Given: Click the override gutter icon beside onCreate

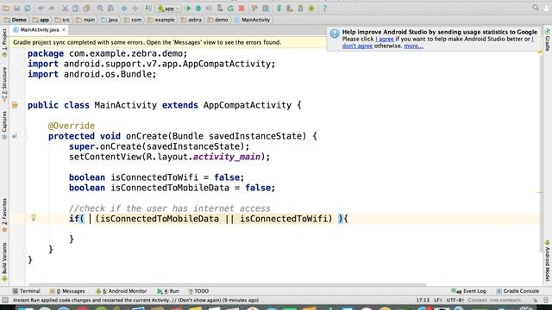Looking at the screenshot, I should tap(15, 136).
